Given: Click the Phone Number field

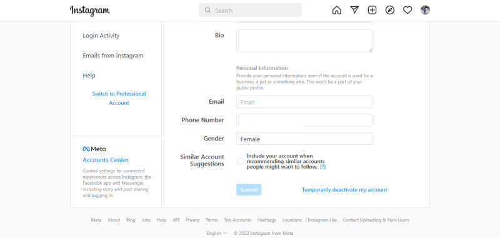Looking at the screenshot, I should tap(304, 120).
